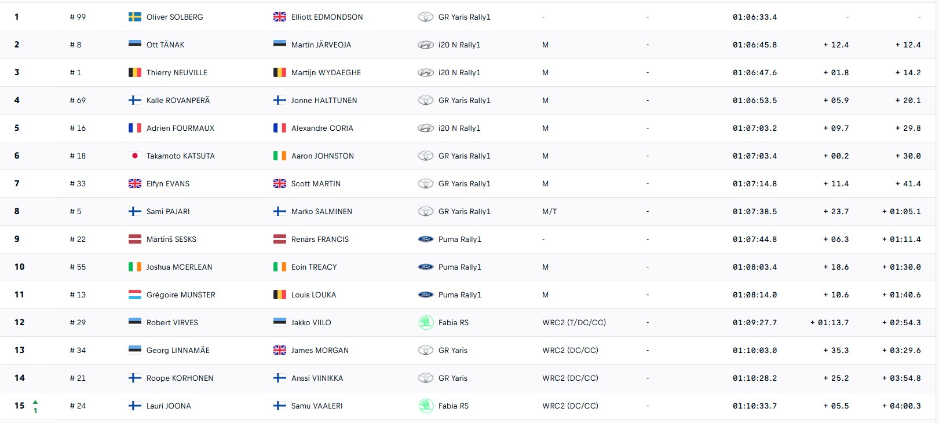Screen dimensions: 939x423
Task: Click the UK flag beside James Morgan
Action: pyautogui.click(x=279, y=350)
